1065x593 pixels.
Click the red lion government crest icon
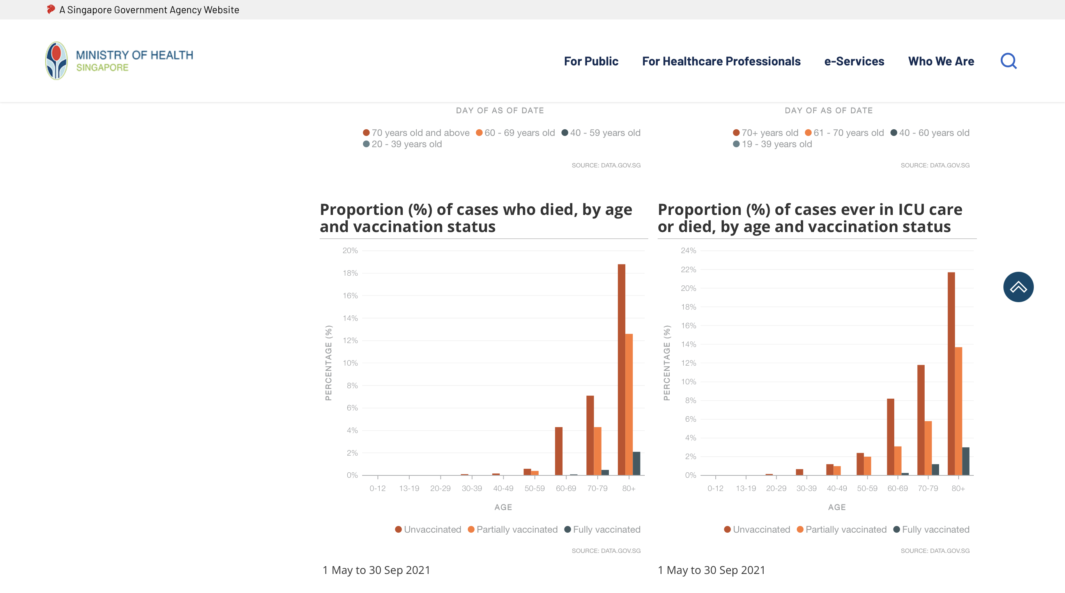(x=51, y=9)
